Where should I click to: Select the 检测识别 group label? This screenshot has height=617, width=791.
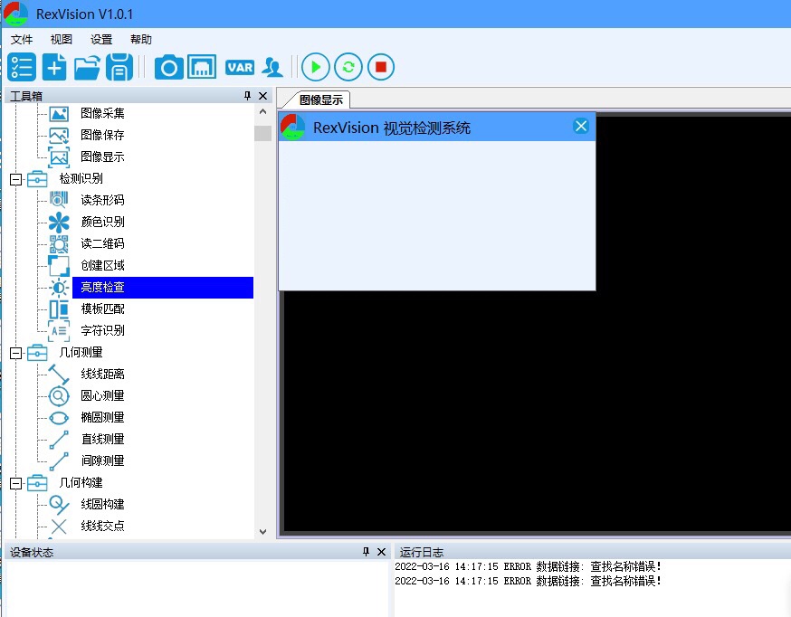coord(81,178)
